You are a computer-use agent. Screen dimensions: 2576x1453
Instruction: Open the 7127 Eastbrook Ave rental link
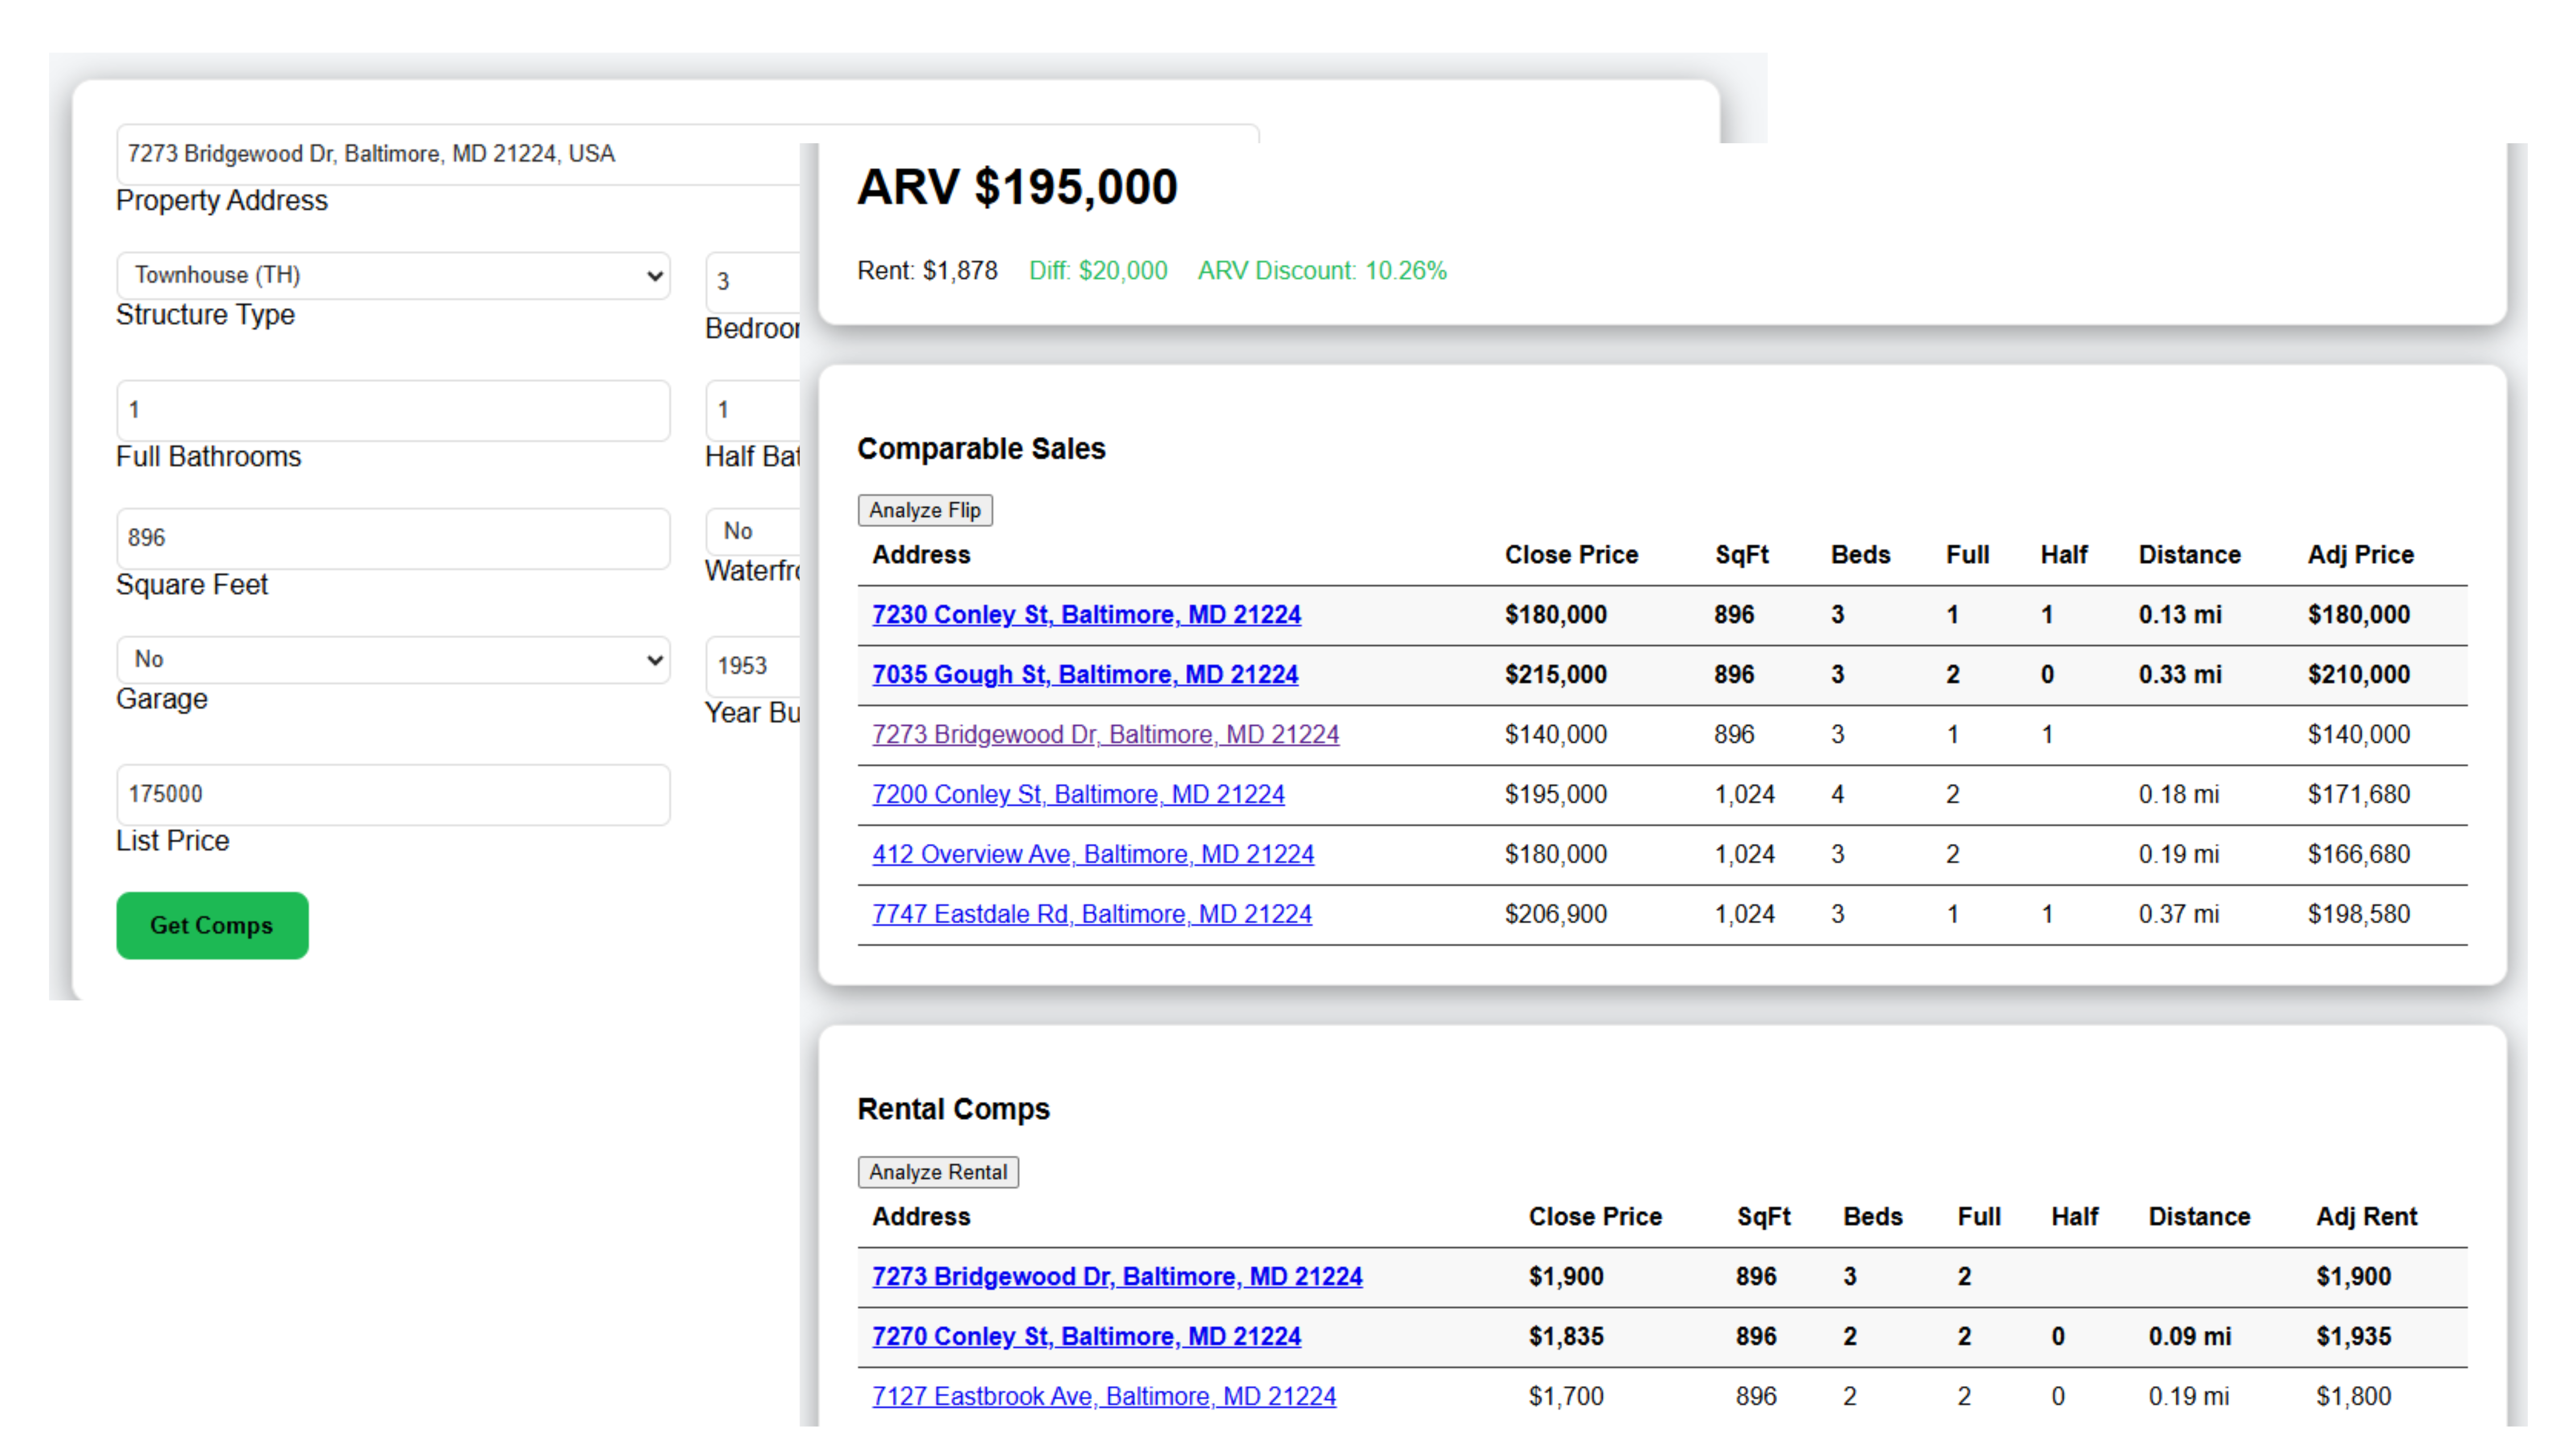point(1104,1397)
